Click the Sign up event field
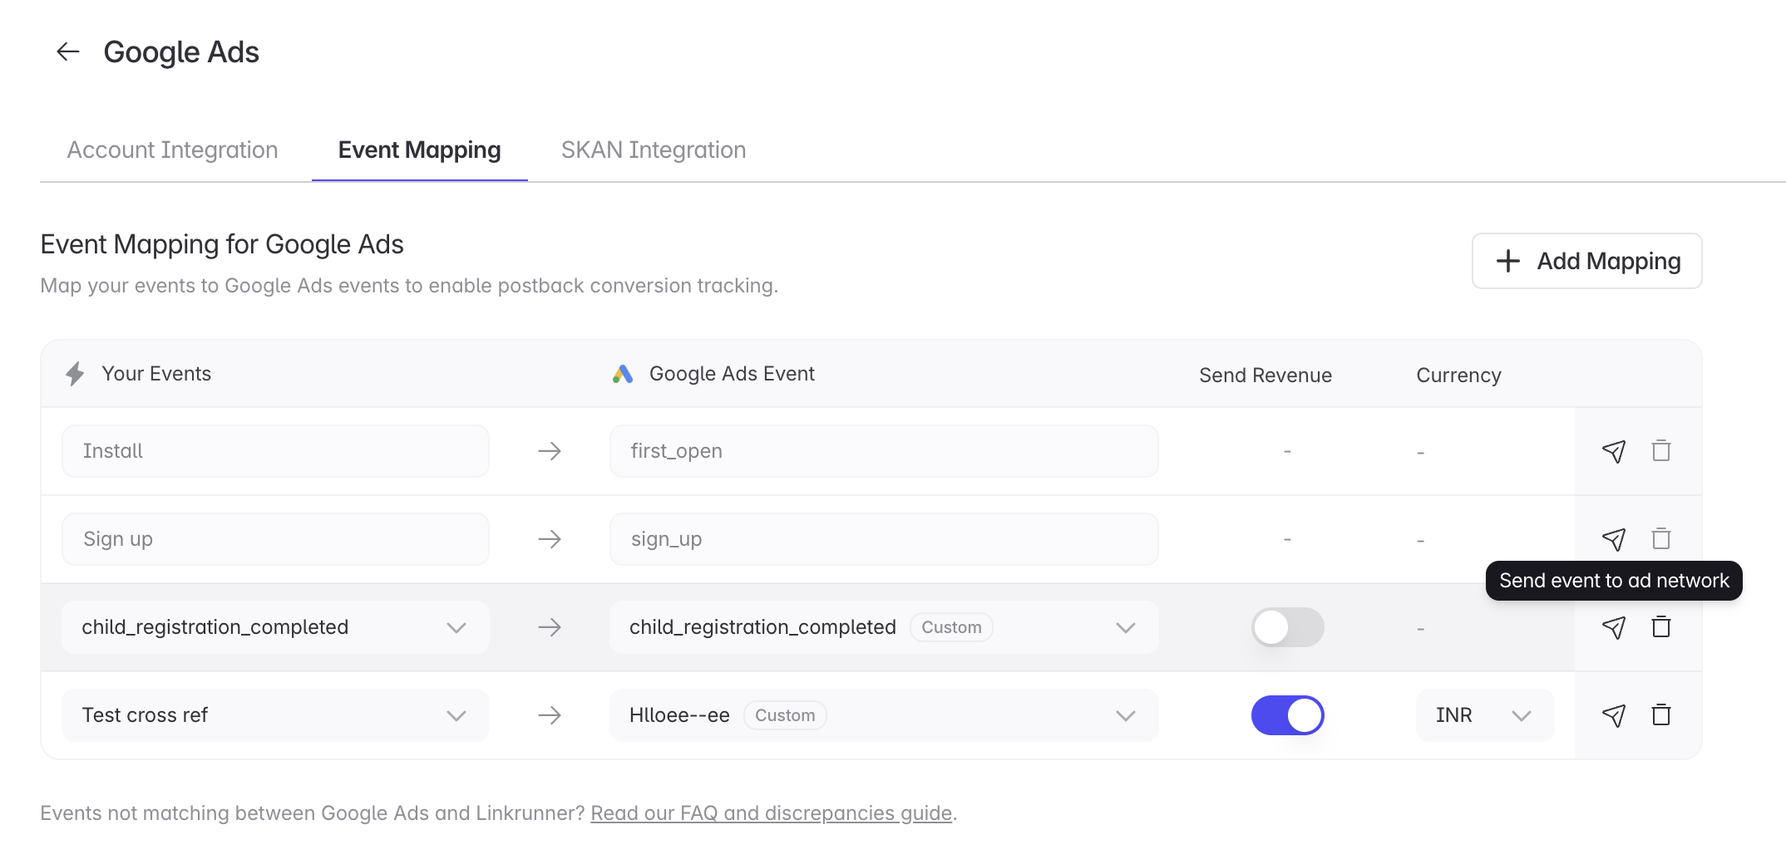1786x864 pixels. (275, 539)
